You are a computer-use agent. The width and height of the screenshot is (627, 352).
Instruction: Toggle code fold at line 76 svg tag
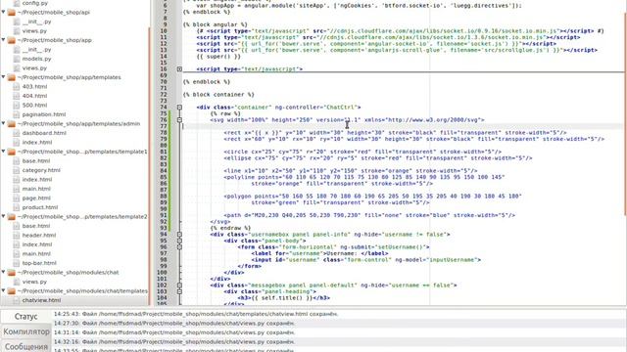(x=179, y=119)
